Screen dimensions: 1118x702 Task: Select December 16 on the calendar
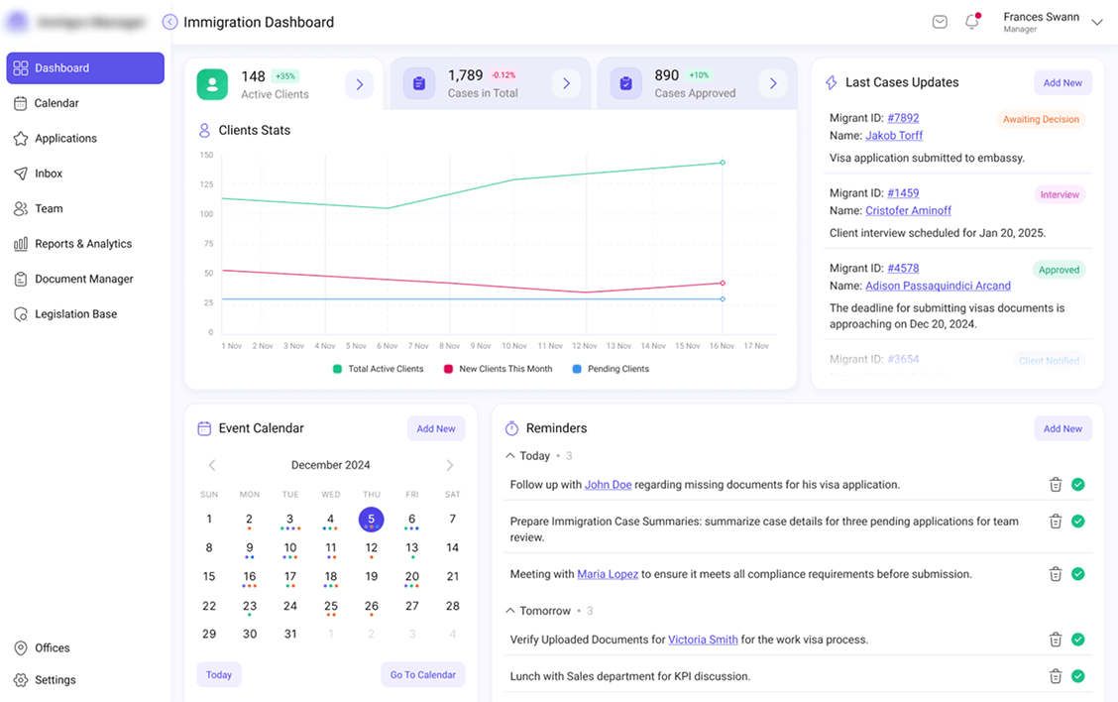pos(250,576)
